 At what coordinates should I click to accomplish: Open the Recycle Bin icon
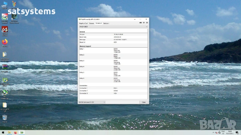click(5, 118)
